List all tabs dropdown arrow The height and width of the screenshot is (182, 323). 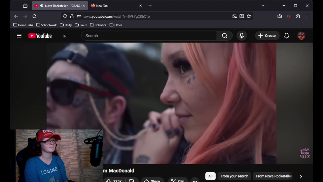point(263,6)
